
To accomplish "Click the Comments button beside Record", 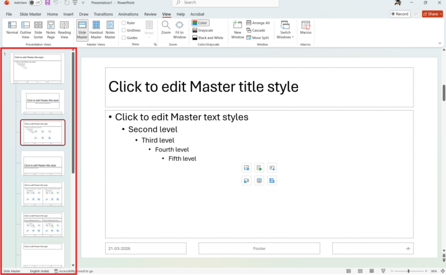I will (416, 14).
